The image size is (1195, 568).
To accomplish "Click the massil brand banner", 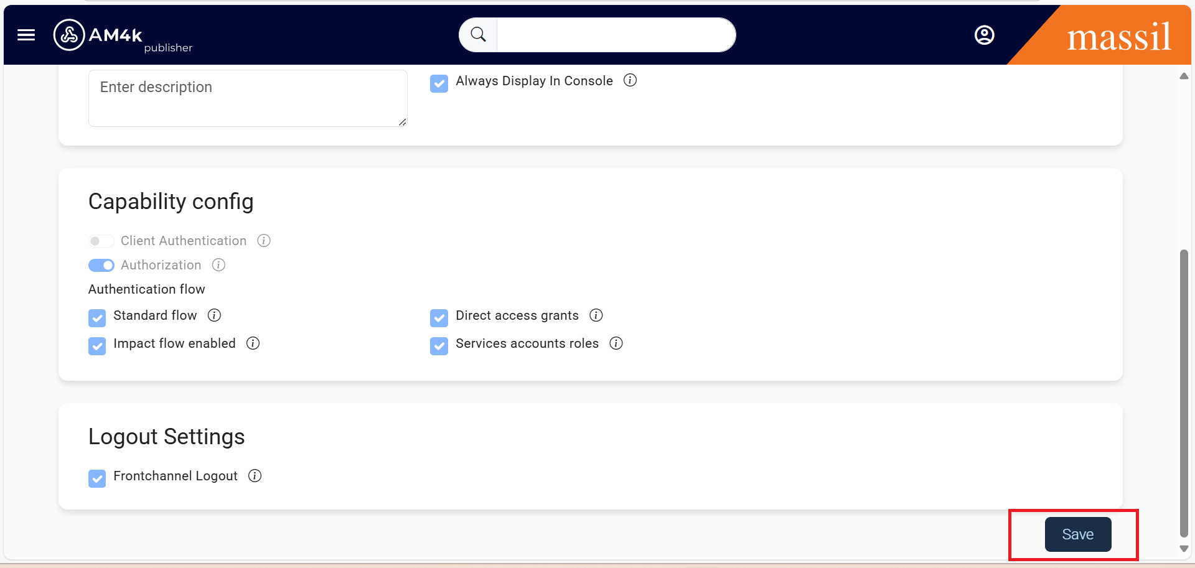I will pyautogui.click(x=1118, y=37).
